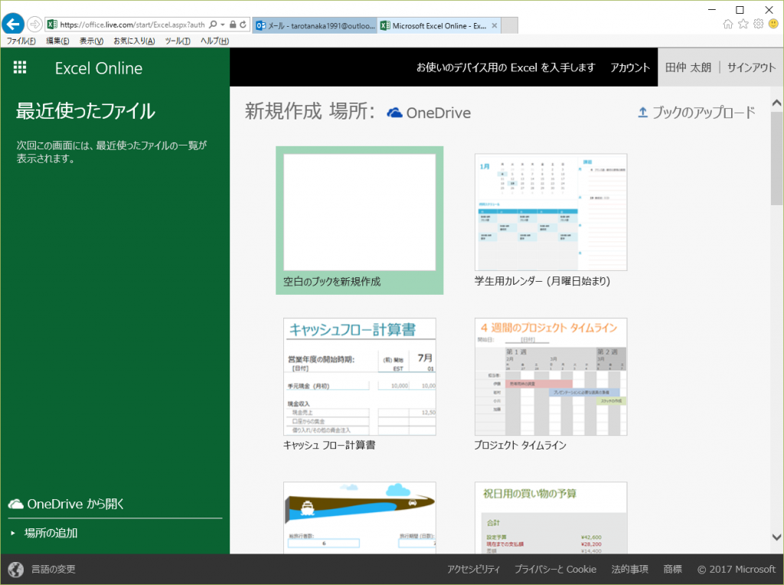This screenshot has width=784, height=585.
Task: Click the cloud icon beside OneDrive から開く
Action: tap(16, 504)
